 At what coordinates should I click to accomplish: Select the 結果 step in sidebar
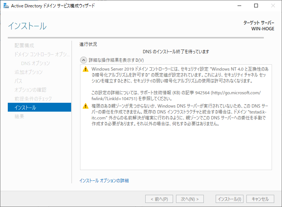point(19,116)
